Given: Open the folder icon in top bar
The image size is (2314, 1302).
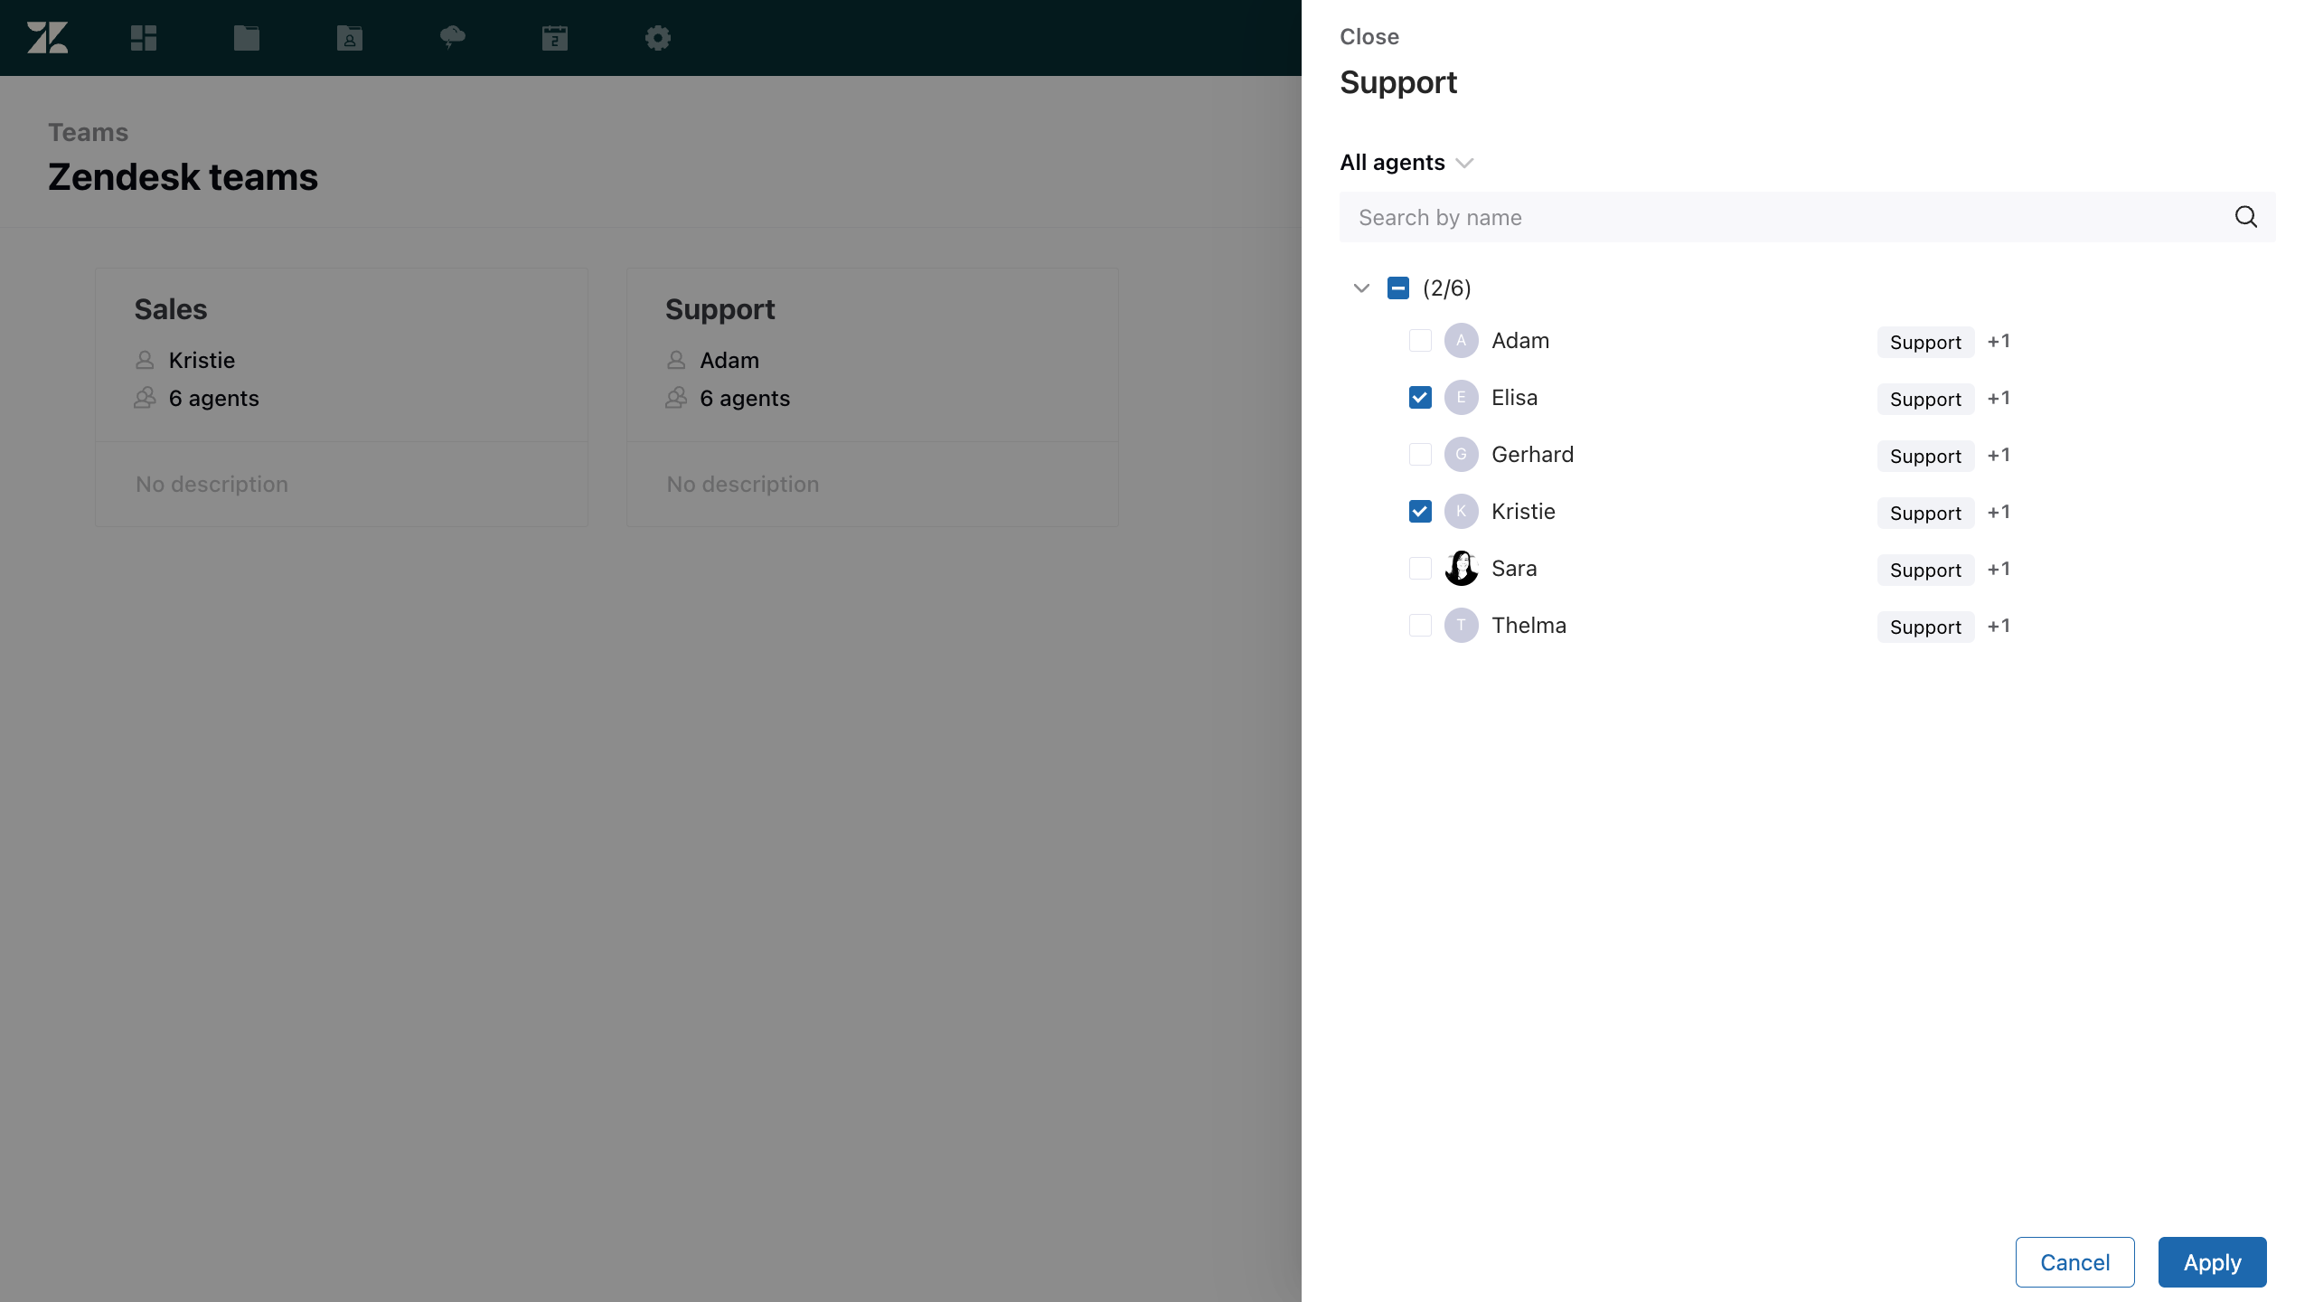Looking at the screenshot, I should point(246,38).
